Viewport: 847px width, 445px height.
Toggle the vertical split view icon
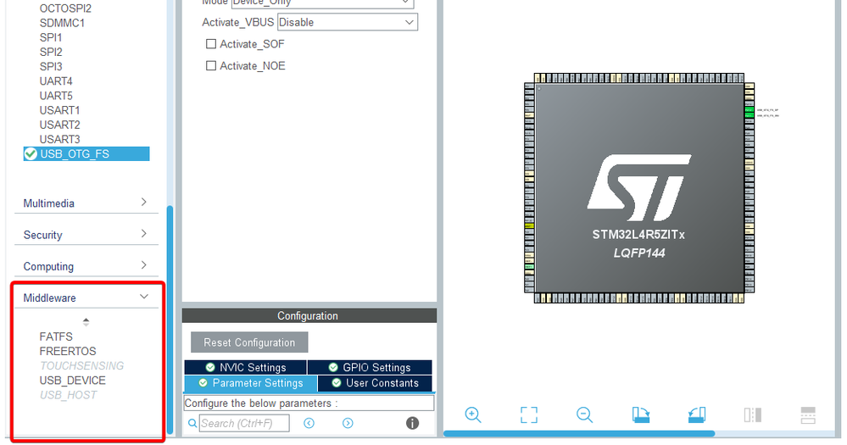pos(753,414)
